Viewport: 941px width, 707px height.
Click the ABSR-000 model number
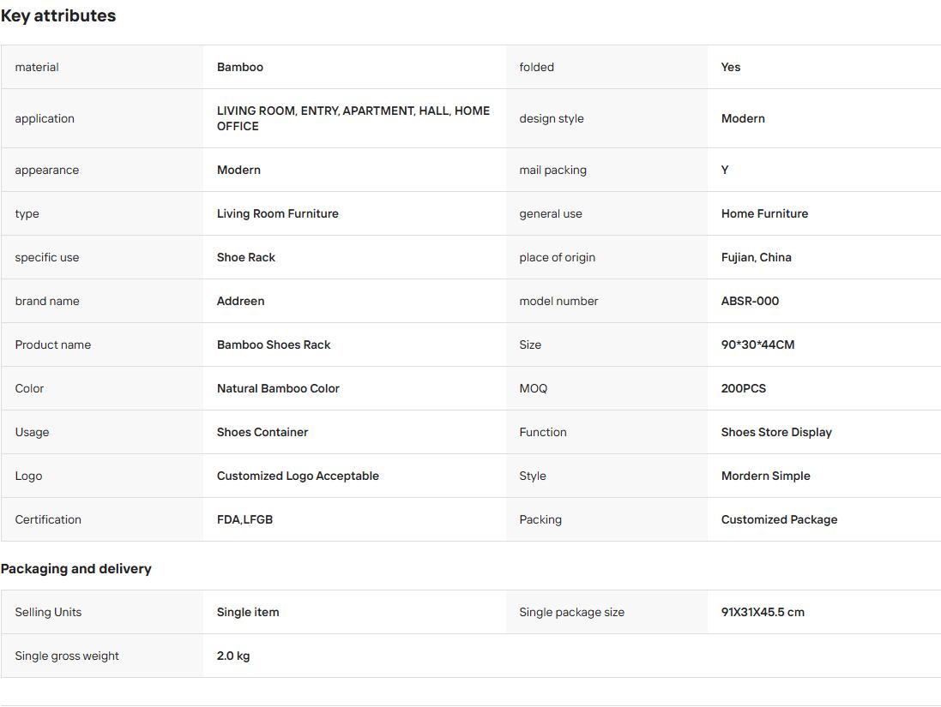pos(751,301)
